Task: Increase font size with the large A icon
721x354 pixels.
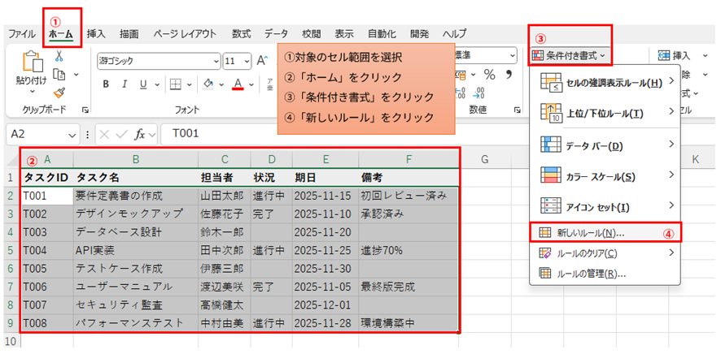Action: [x=262, y=61]
